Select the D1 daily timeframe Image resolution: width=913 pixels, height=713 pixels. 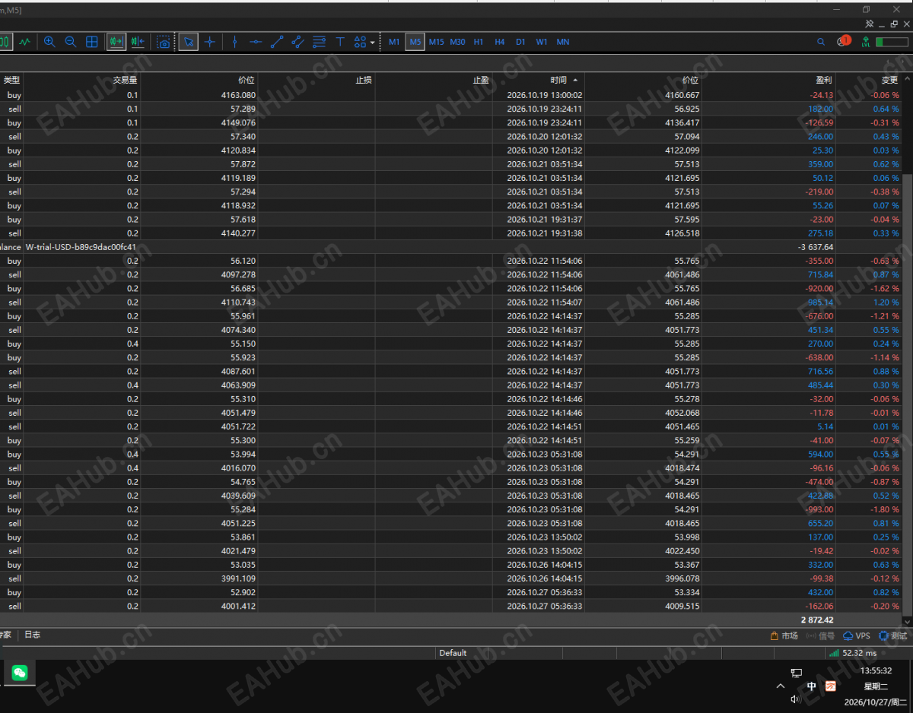pyautogui.click(x=520, y=42)
